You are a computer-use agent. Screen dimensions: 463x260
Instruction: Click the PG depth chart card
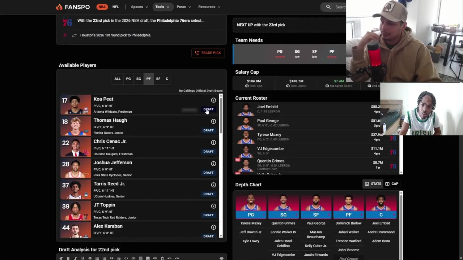coord(251,207)
